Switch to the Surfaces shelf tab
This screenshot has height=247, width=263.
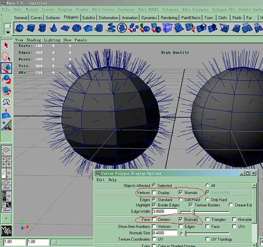tap(53, 18)
